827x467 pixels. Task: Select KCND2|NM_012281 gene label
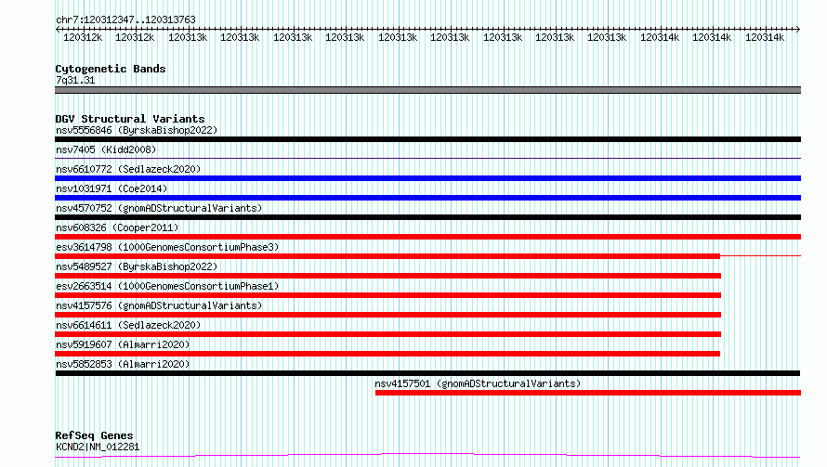(x=98, y=447)
